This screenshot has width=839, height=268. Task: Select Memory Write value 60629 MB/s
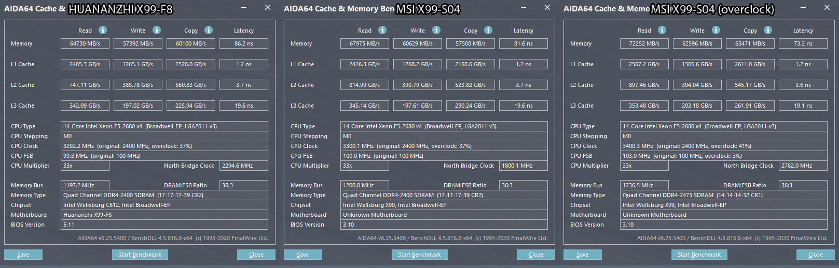[x=418, y=43]
